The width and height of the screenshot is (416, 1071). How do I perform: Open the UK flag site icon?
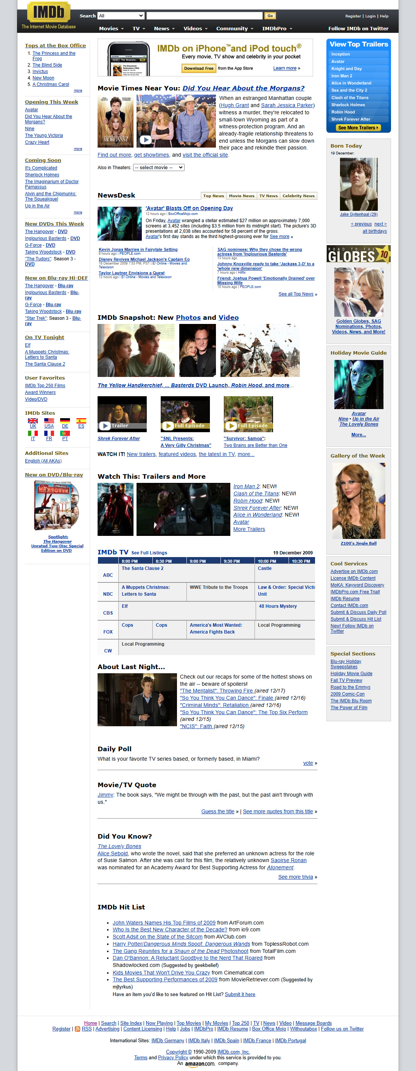click(x=33, y=421)
